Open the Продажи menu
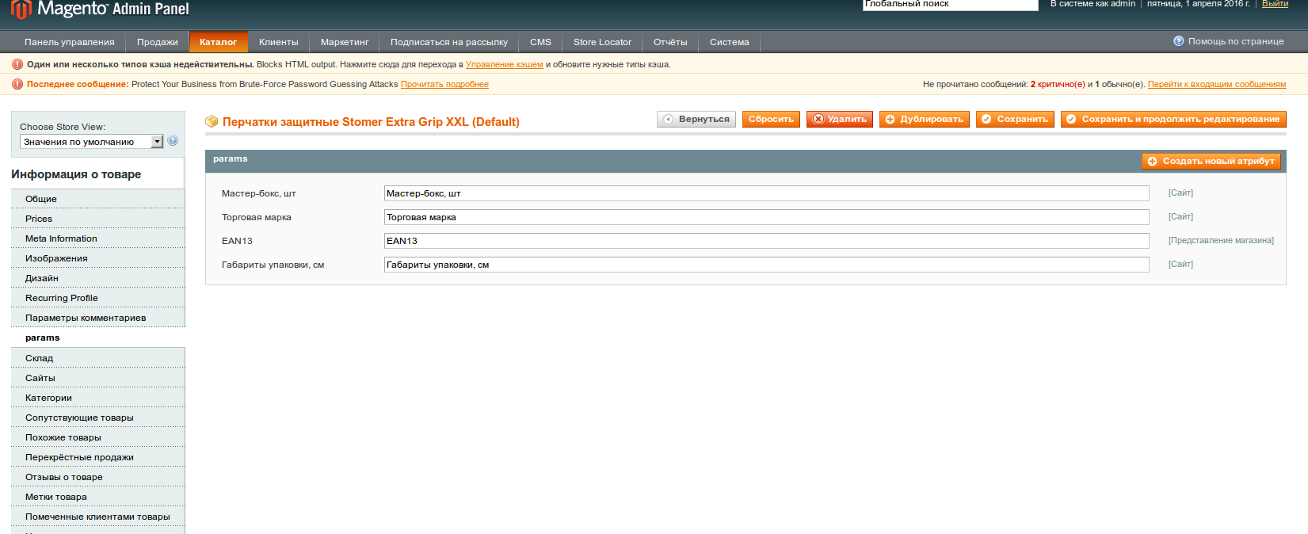The height and width of the screenshot is (534, 1308). (157, 42)
